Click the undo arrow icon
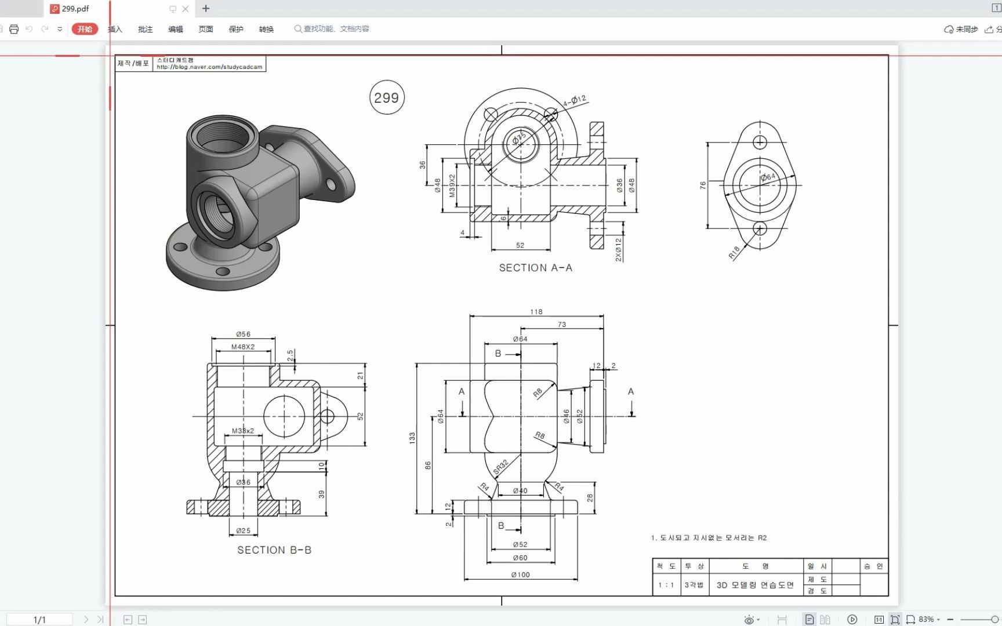Screen dimensions: 1002x626 click(x=29, y=28)
